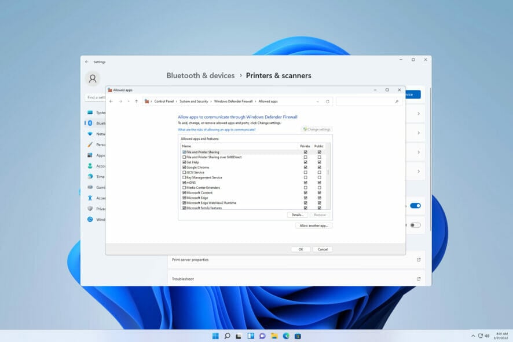Open Microsoft Store from taskbar

[298, 336]
